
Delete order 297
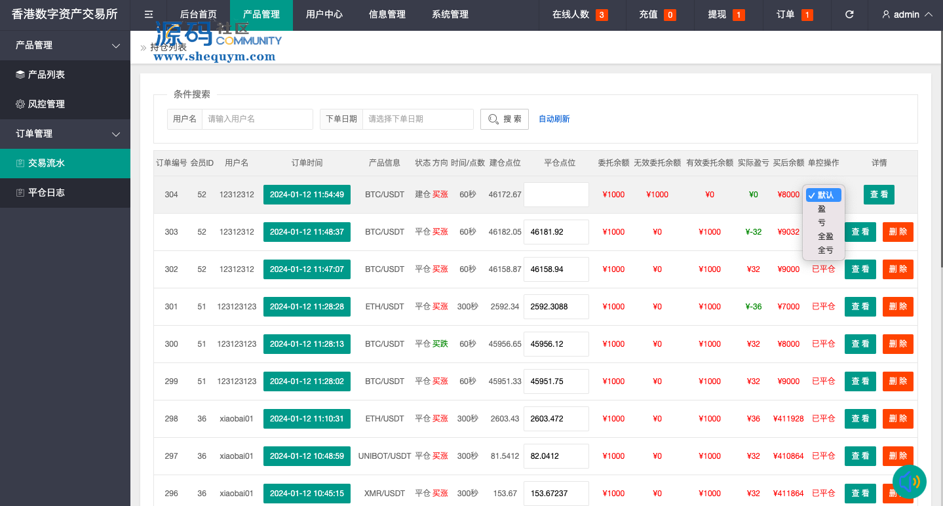pyautogui.click(x=898, y=456)
